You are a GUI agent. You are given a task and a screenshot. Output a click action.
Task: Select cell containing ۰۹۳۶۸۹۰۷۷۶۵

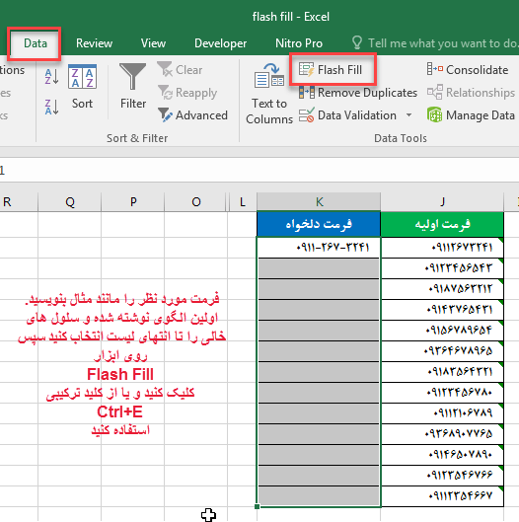(442, 434)
